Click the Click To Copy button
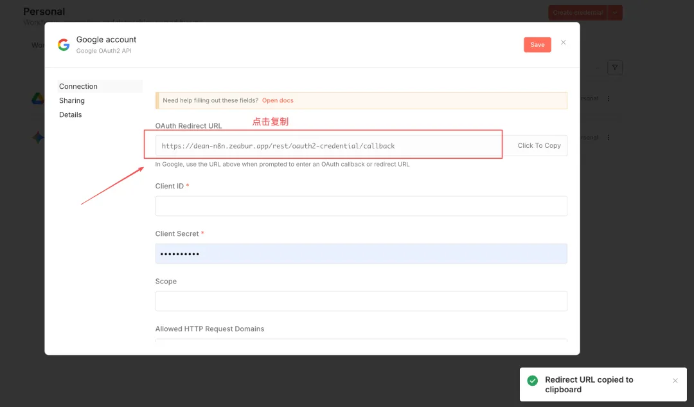 (x=538, y=146)
